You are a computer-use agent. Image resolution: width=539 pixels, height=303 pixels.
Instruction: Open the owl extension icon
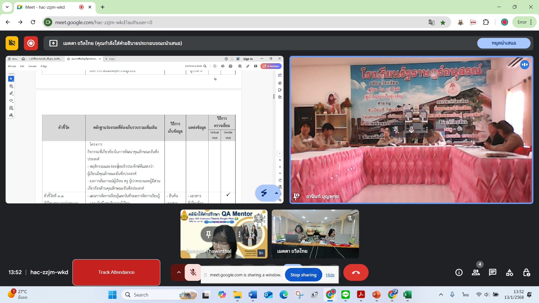[x=460, y=22]
